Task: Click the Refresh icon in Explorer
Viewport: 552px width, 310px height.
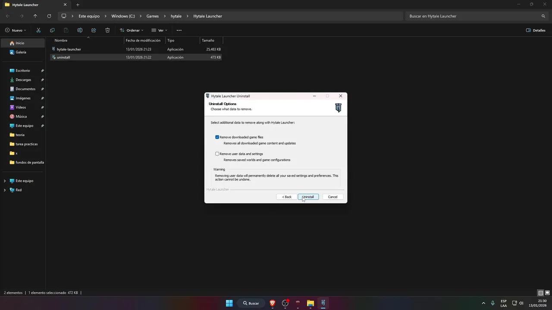Action: [x=49, y=16]
